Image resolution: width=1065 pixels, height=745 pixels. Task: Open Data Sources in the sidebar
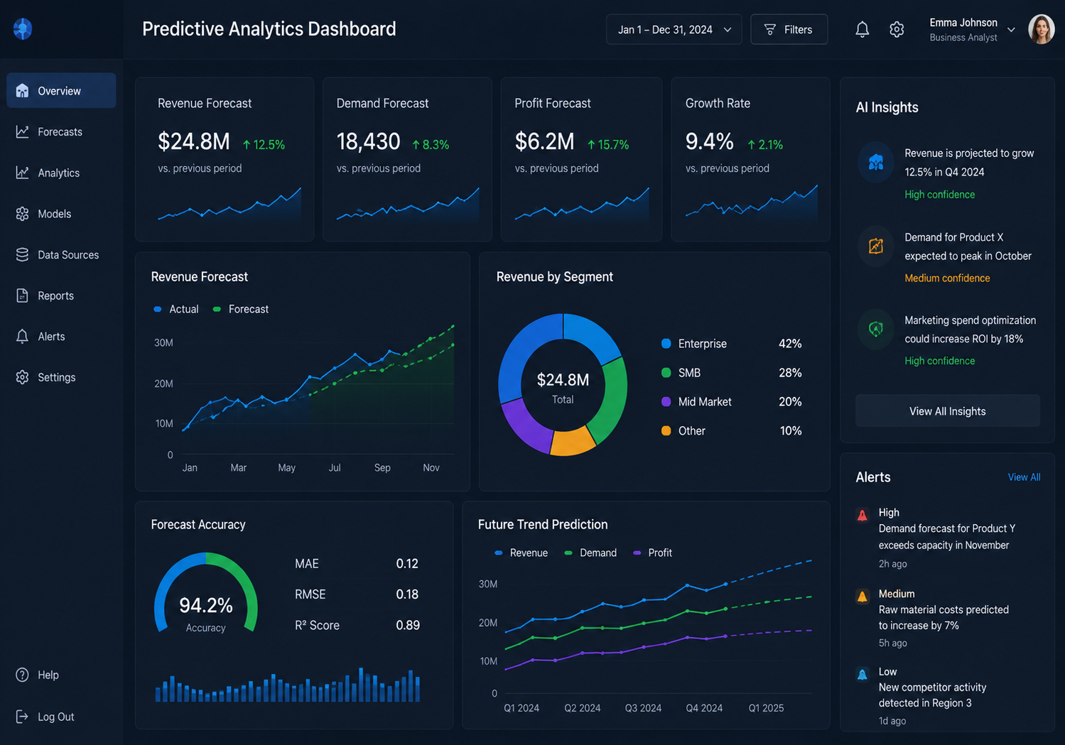point(61,254)
